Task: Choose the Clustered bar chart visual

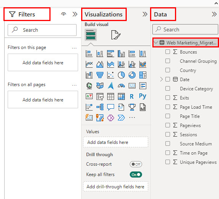Action: pyautogui.click(x=111, y=54)
